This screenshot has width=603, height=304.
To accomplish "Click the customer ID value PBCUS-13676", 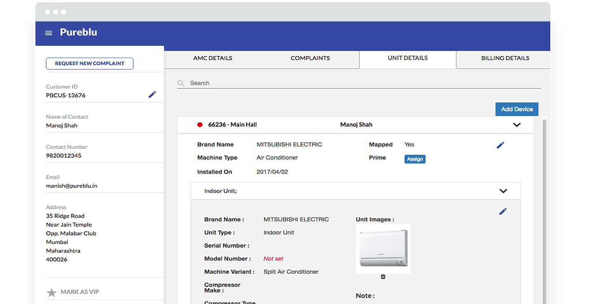I will click(x=66, y=95).
